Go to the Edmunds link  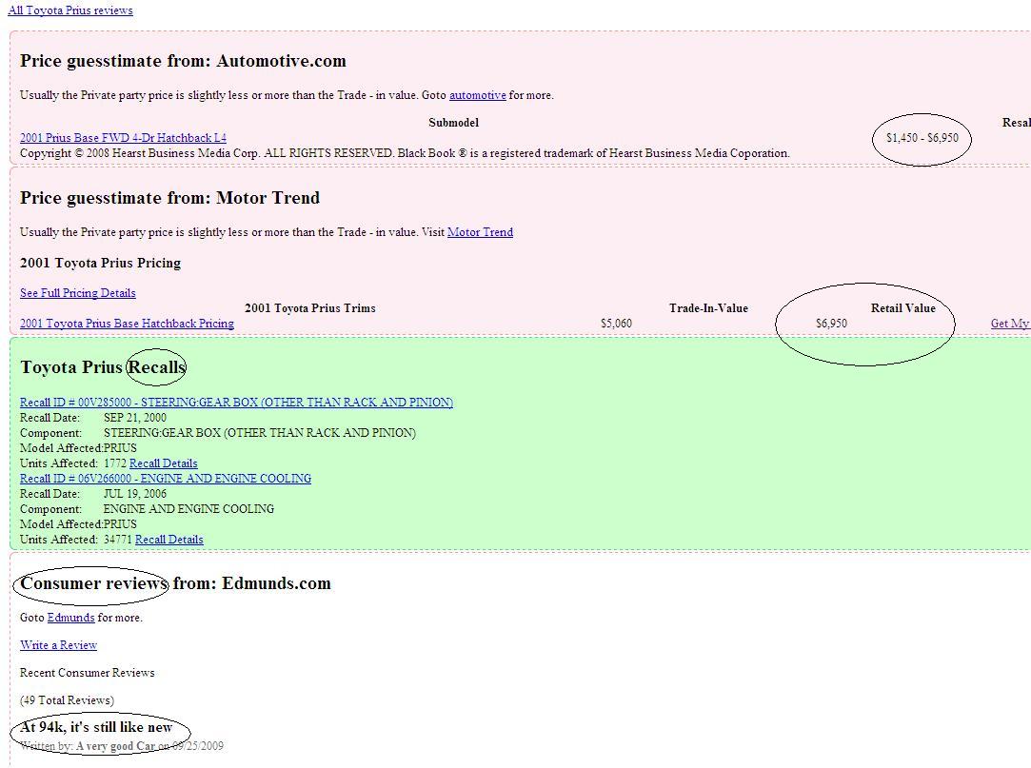pos(71,618)
